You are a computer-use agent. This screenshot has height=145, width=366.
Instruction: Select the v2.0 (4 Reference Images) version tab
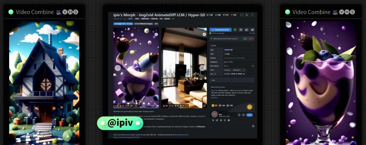click(144, 24)
